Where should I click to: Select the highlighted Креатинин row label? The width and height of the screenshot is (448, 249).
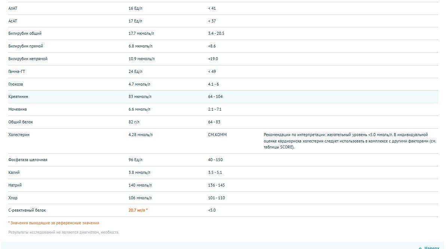[18, 97]
